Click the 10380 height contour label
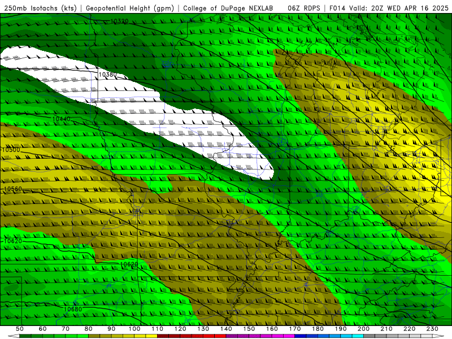 [107, 75]
